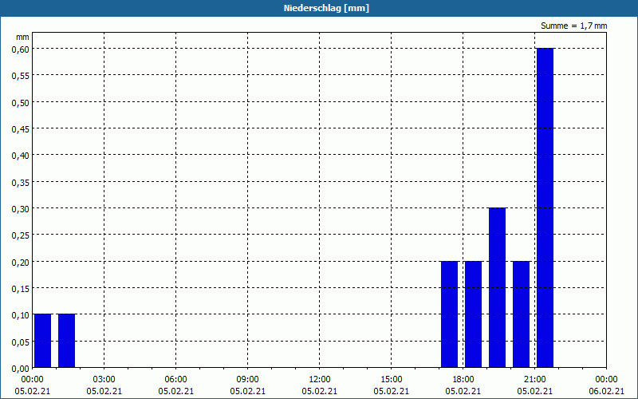Click the 15:00 time axis label
Screen dimensions: 638x399
(x=392, y=380)
